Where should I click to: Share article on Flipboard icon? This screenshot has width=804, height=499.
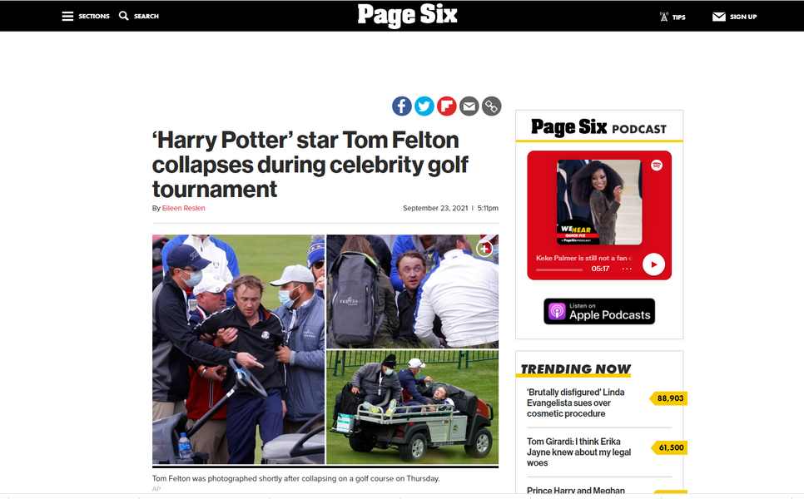click(x=447, y=106)
